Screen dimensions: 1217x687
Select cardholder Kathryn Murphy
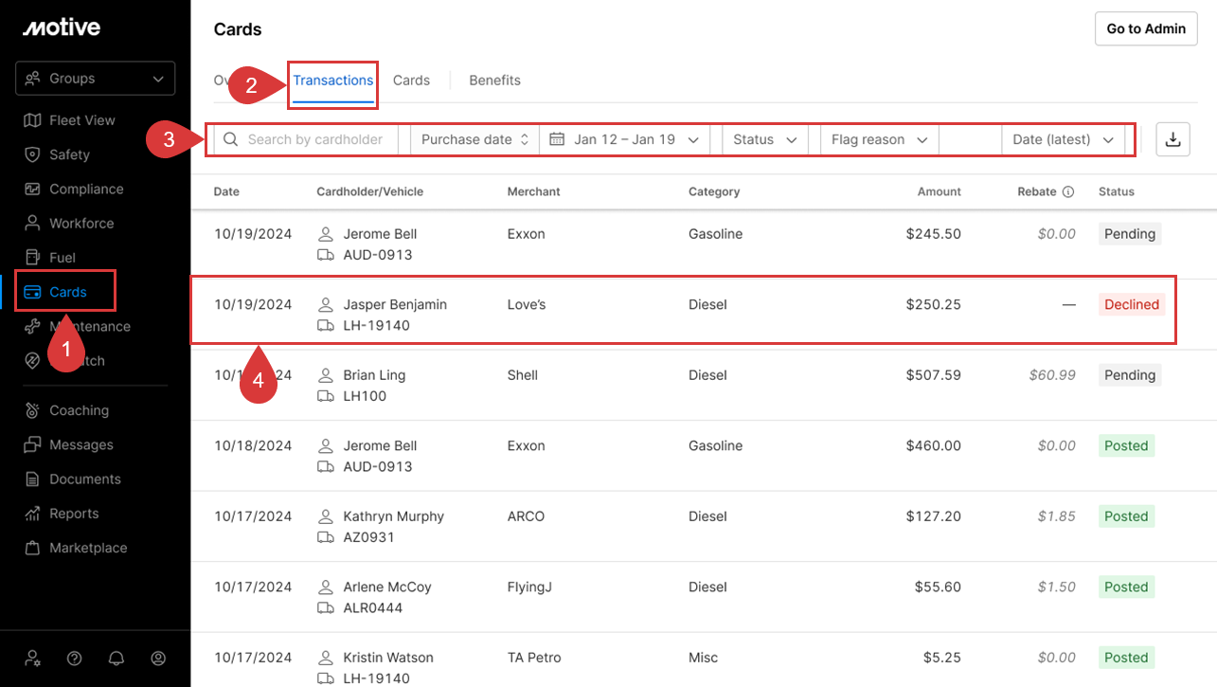[393, 516]
